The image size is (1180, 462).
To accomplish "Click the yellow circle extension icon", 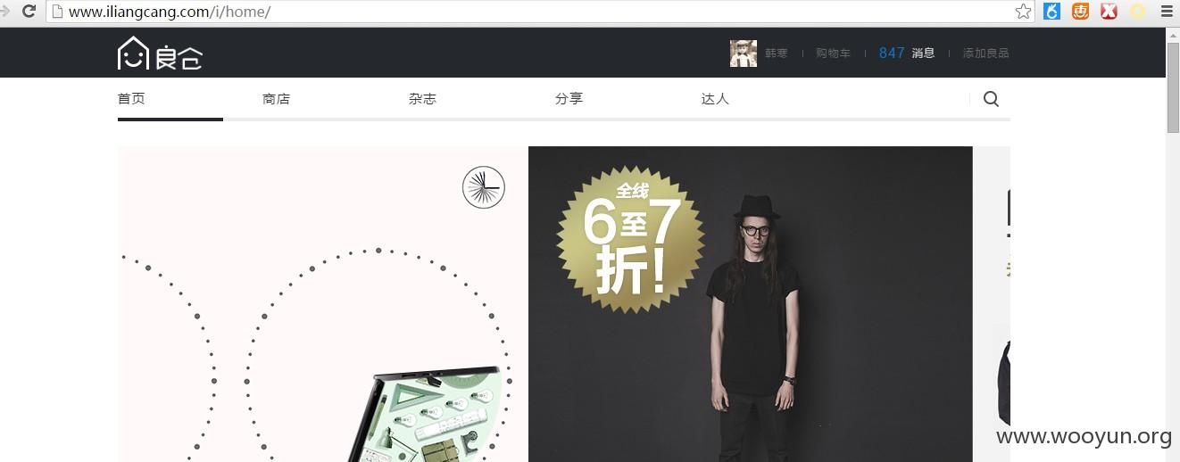I will [1137, 12].
